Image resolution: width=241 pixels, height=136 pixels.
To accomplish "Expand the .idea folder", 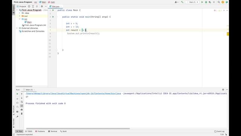I will [x=20, y=13].
